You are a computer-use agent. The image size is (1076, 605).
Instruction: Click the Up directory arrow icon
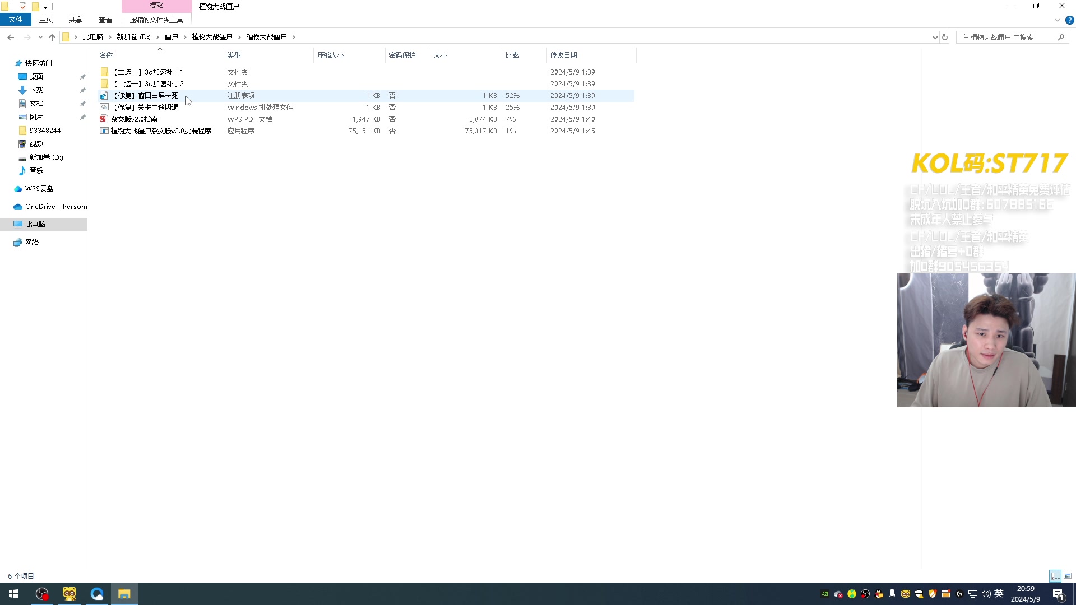tap(52, 38)
